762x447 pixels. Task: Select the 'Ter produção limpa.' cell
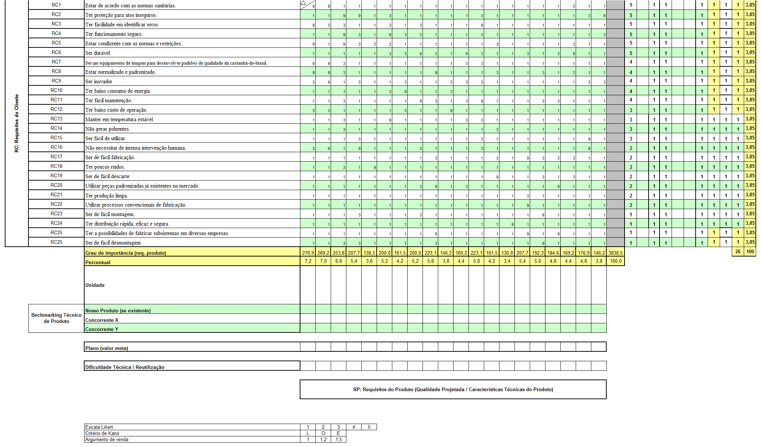coord(192,195)
